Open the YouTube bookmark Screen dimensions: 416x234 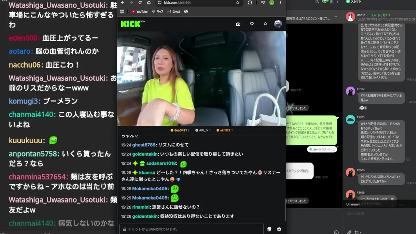139,12
